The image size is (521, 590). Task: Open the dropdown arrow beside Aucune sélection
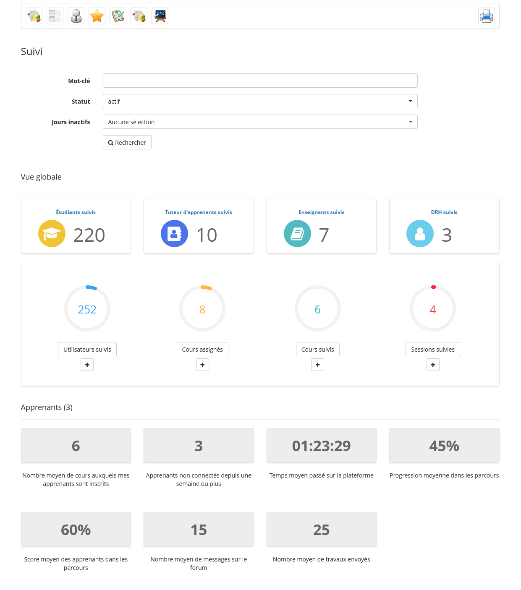click(x=410, y=122)
